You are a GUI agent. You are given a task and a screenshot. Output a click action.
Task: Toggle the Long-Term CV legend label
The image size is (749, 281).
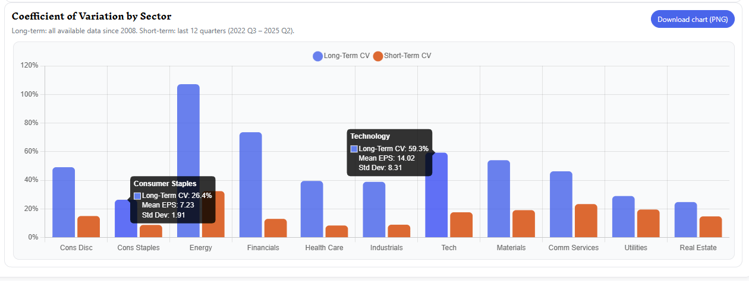(x=347, y=56)
